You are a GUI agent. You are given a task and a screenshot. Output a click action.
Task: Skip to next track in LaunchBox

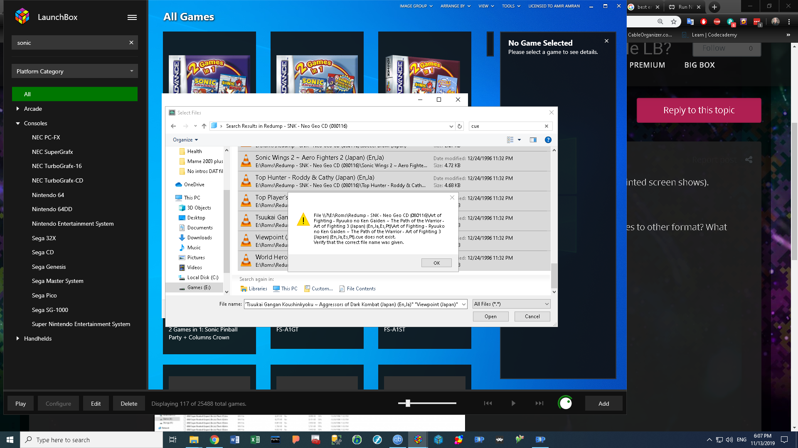(539, 403)
